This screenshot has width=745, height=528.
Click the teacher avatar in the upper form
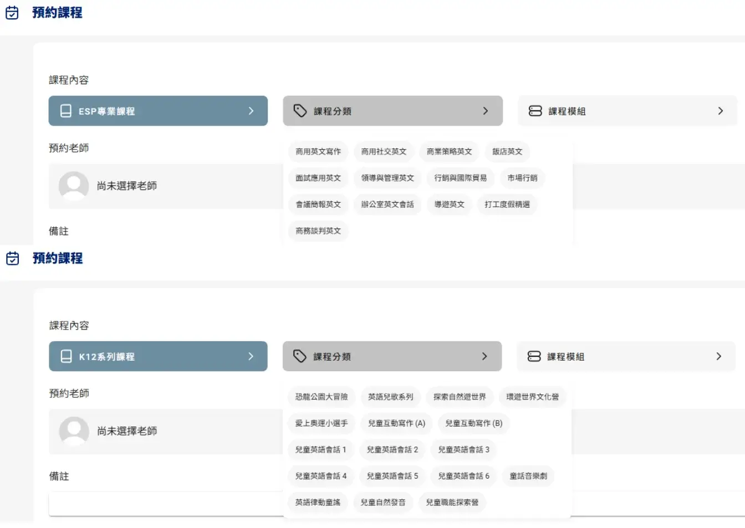click(74, 186)
